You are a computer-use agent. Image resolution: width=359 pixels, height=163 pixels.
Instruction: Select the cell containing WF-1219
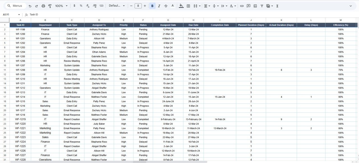click(x=20, y=119)
